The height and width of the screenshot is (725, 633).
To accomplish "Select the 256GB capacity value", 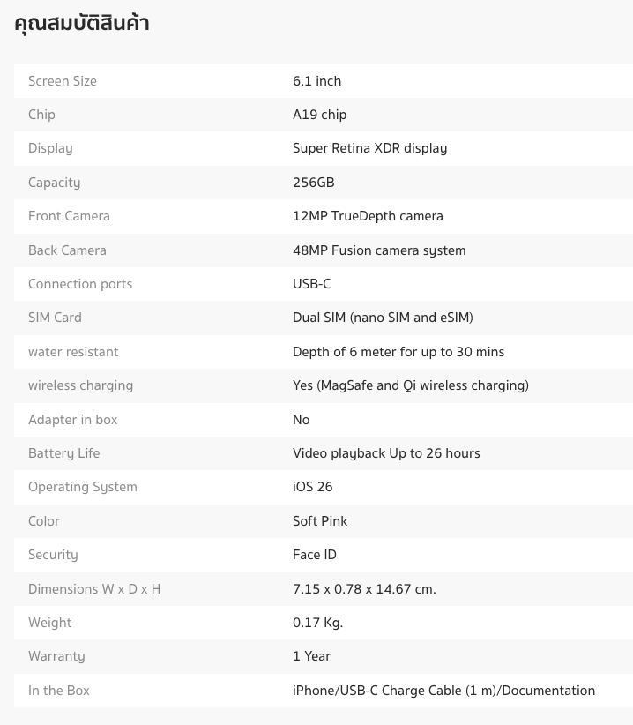I will 313,183.
